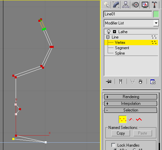Viewport: 162px width, 150px height.
Task: Click the Paste named selection button
Action: click(143, 133)
